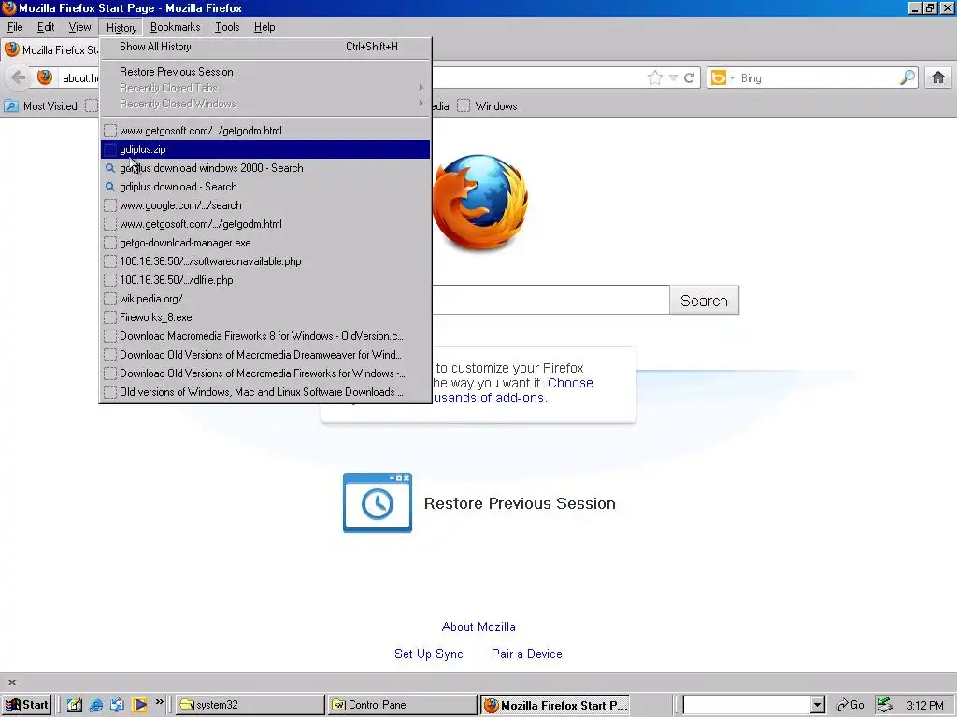The height and width of the screenshot is (717, 957).
Task: Open the Windows bookmark in bookmarks toolbar
Action: pos(487,106)
